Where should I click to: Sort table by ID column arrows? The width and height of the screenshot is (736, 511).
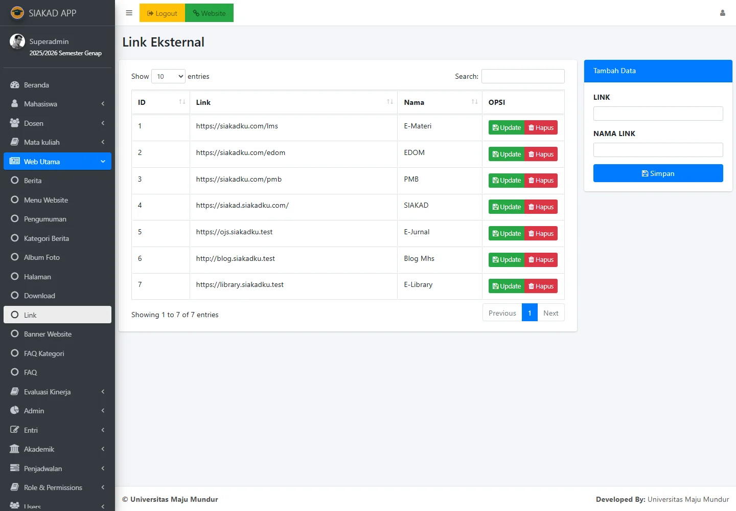182,102
